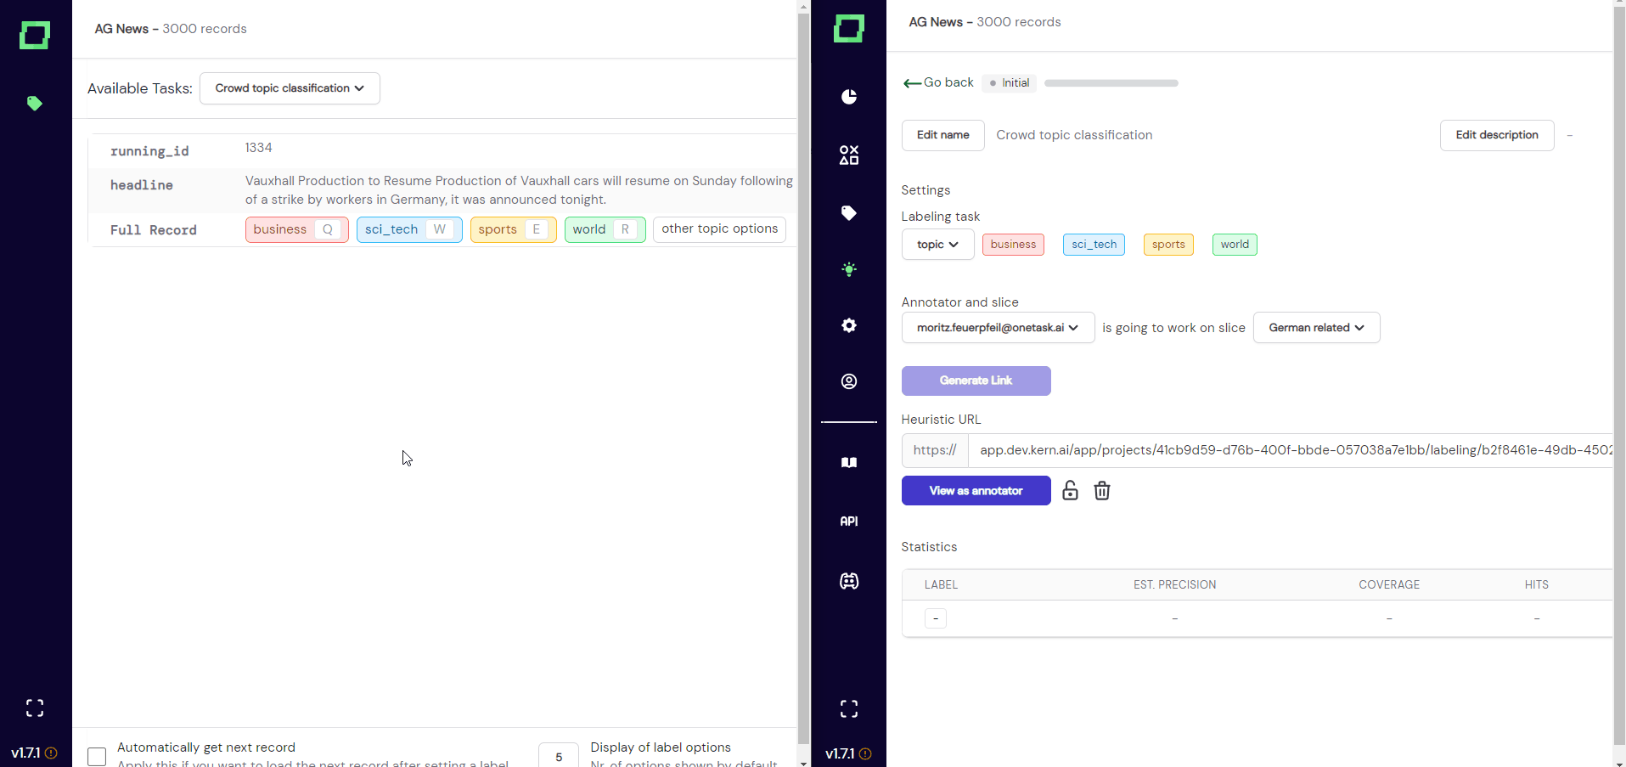
Task: Select the labeling tag icon
Action: tap(848, 212)
